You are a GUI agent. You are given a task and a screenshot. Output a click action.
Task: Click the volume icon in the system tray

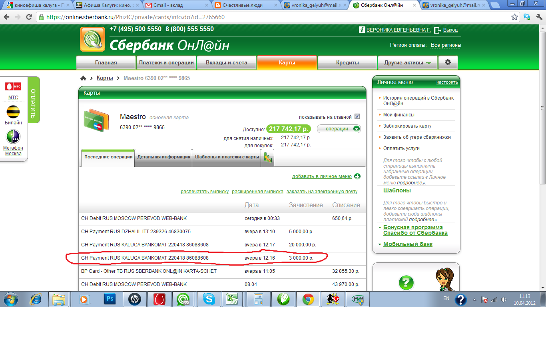coord(504,300)
